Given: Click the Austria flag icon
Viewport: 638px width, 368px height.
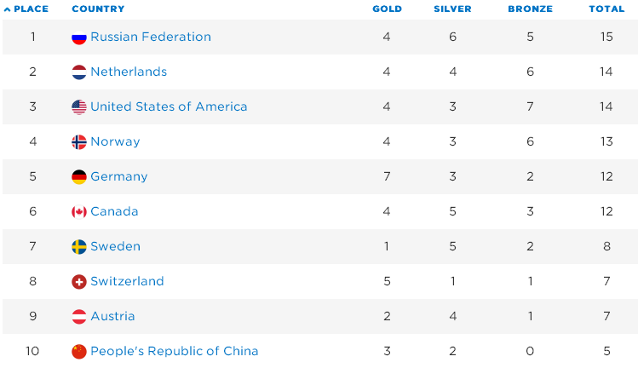Looking at the screenshot, I should 79,317.
